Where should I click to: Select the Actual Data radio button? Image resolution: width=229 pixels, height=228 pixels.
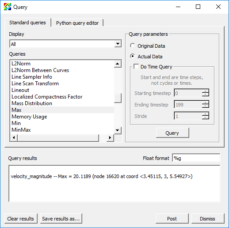[132, 57]
